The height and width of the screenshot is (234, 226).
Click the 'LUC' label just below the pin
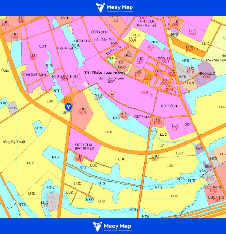(64, 113)
